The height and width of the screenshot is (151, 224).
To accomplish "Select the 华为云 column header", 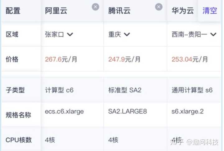I will pos(183,11).
